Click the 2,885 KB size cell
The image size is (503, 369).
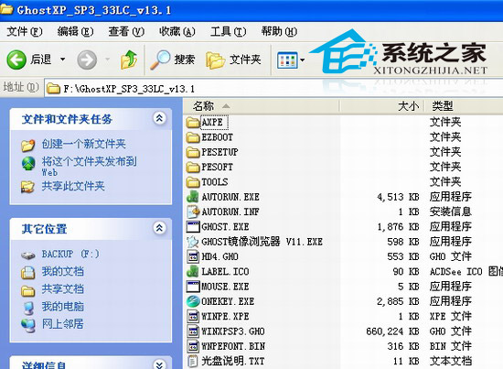point(398,301)
